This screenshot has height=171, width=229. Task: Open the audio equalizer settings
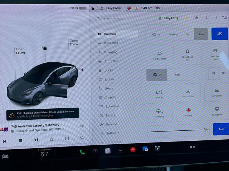coord(67,139)
